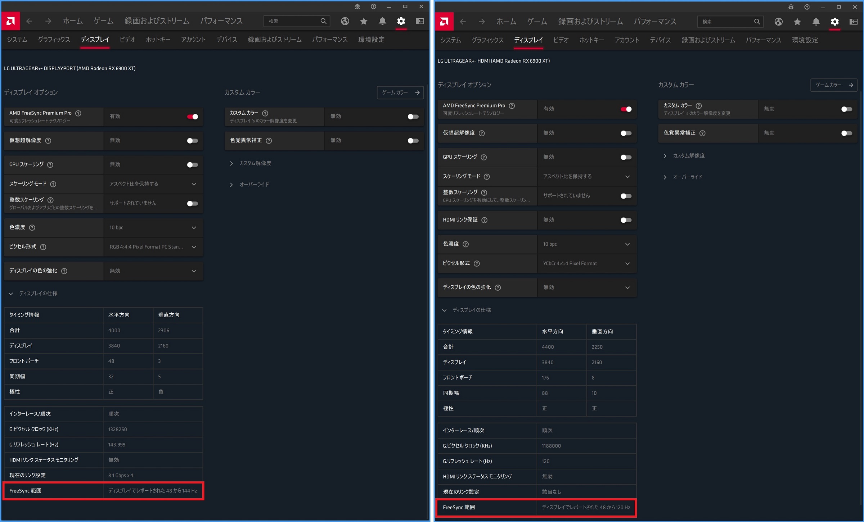864x522 pixels.
Task: Open ゲーム カラー button in left window
Action: (400, 92)
